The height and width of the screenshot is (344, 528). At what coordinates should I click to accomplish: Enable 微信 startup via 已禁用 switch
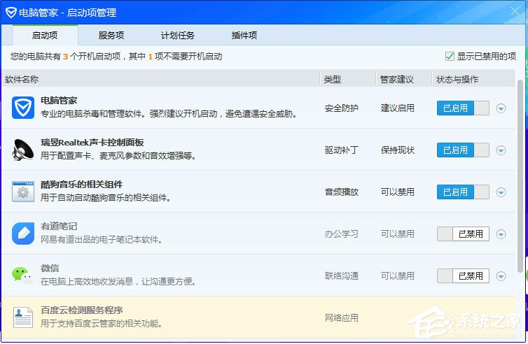pos(463,276)
